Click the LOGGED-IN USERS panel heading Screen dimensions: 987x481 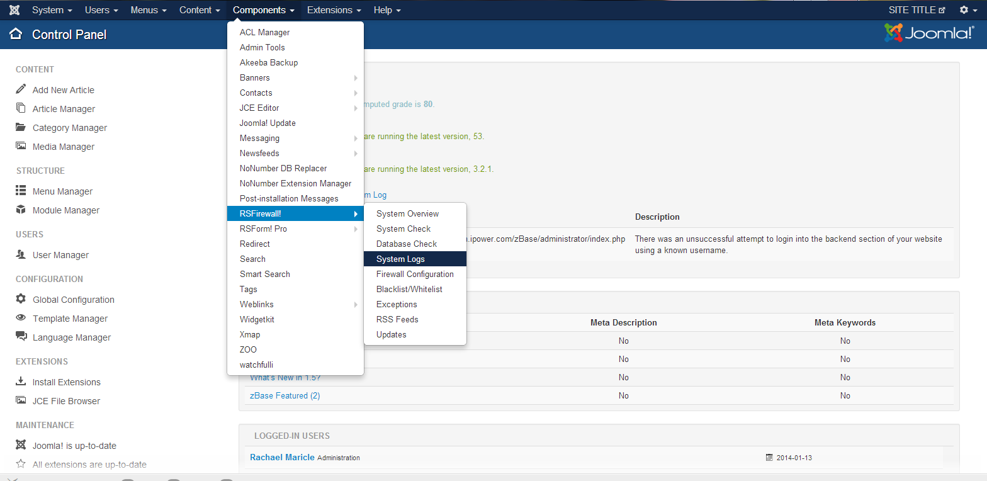coord(292,436)
